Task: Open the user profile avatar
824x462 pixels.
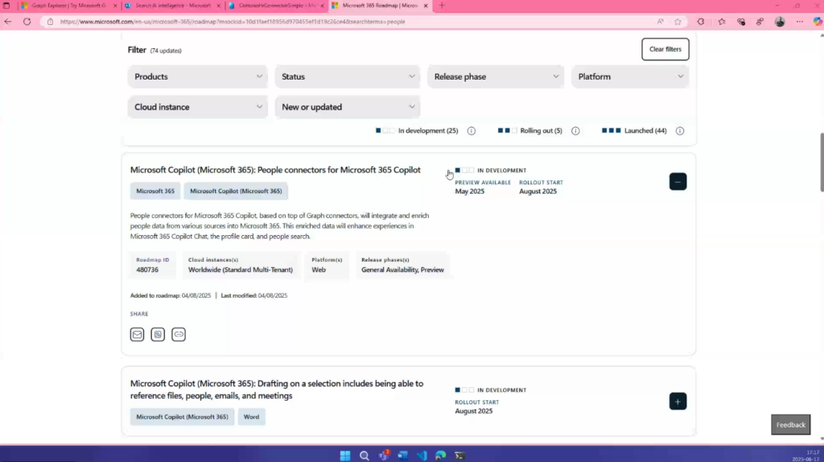Action: click(x=780, y=22)
